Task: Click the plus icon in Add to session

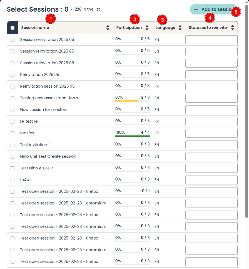Action: pyautogui.click(x=196, y=9)
